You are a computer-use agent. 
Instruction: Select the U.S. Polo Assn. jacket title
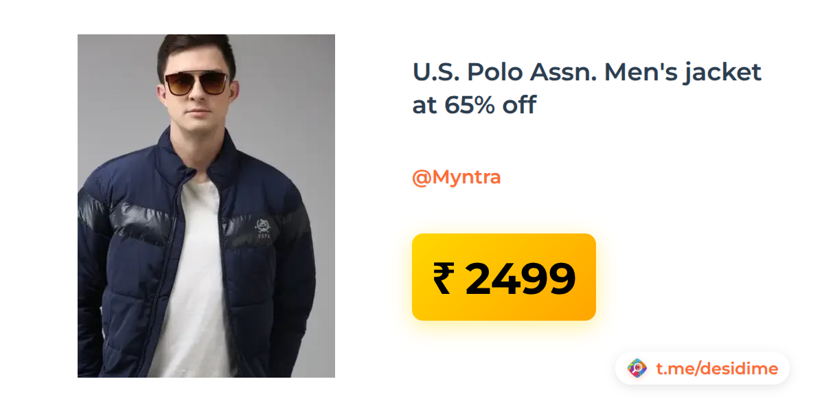point(587,88)
